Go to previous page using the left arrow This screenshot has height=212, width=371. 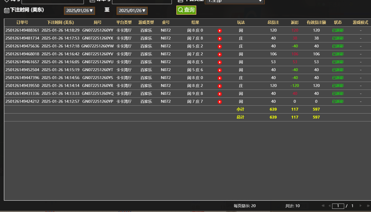tap(329, 206)
